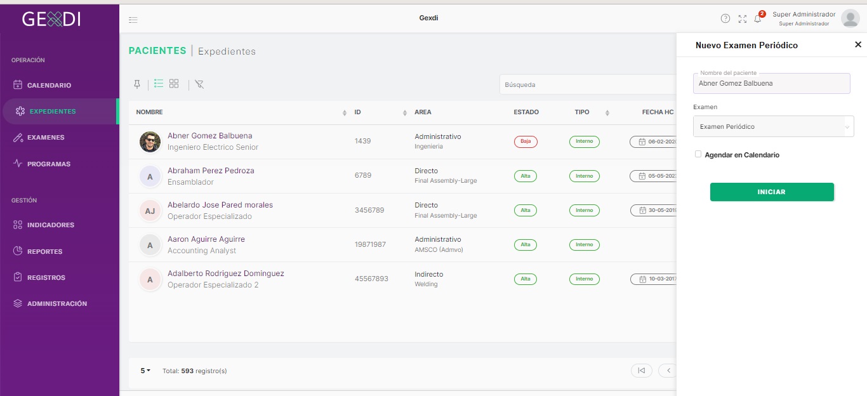The height and width of the screenshot is (396, 867).
Task: Close the Nuevo Examen Periódico panel
Action: point(858,44)
